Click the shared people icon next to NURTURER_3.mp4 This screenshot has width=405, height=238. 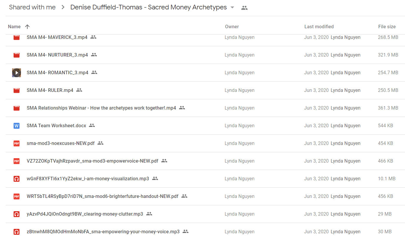click(94, 55)
